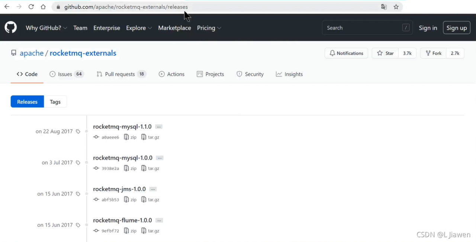Open the rocketmq-mysql-1.0.0 release
This screenshot has width=476, height=242.
point(123,158)
